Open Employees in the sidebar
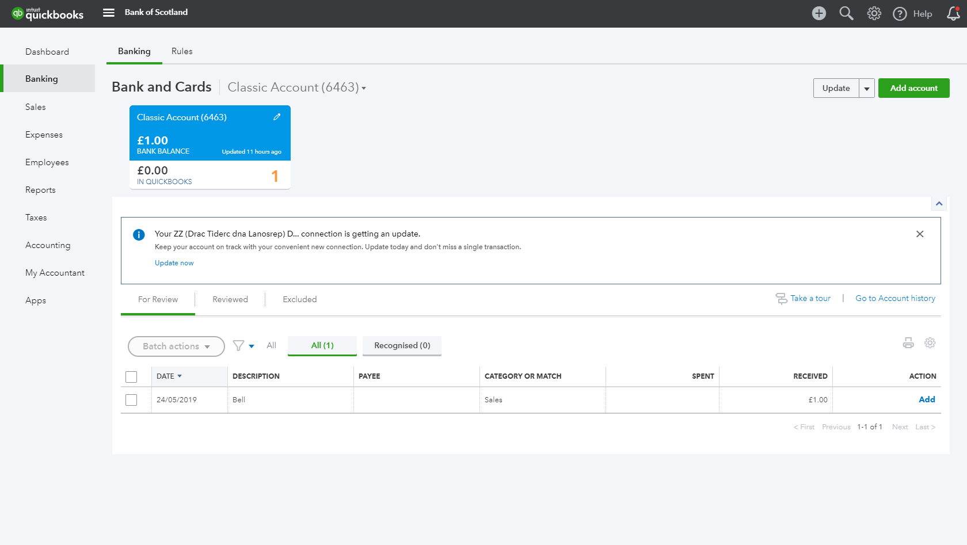This screenshot has height=545, width=967. click(x=47, y=162)
